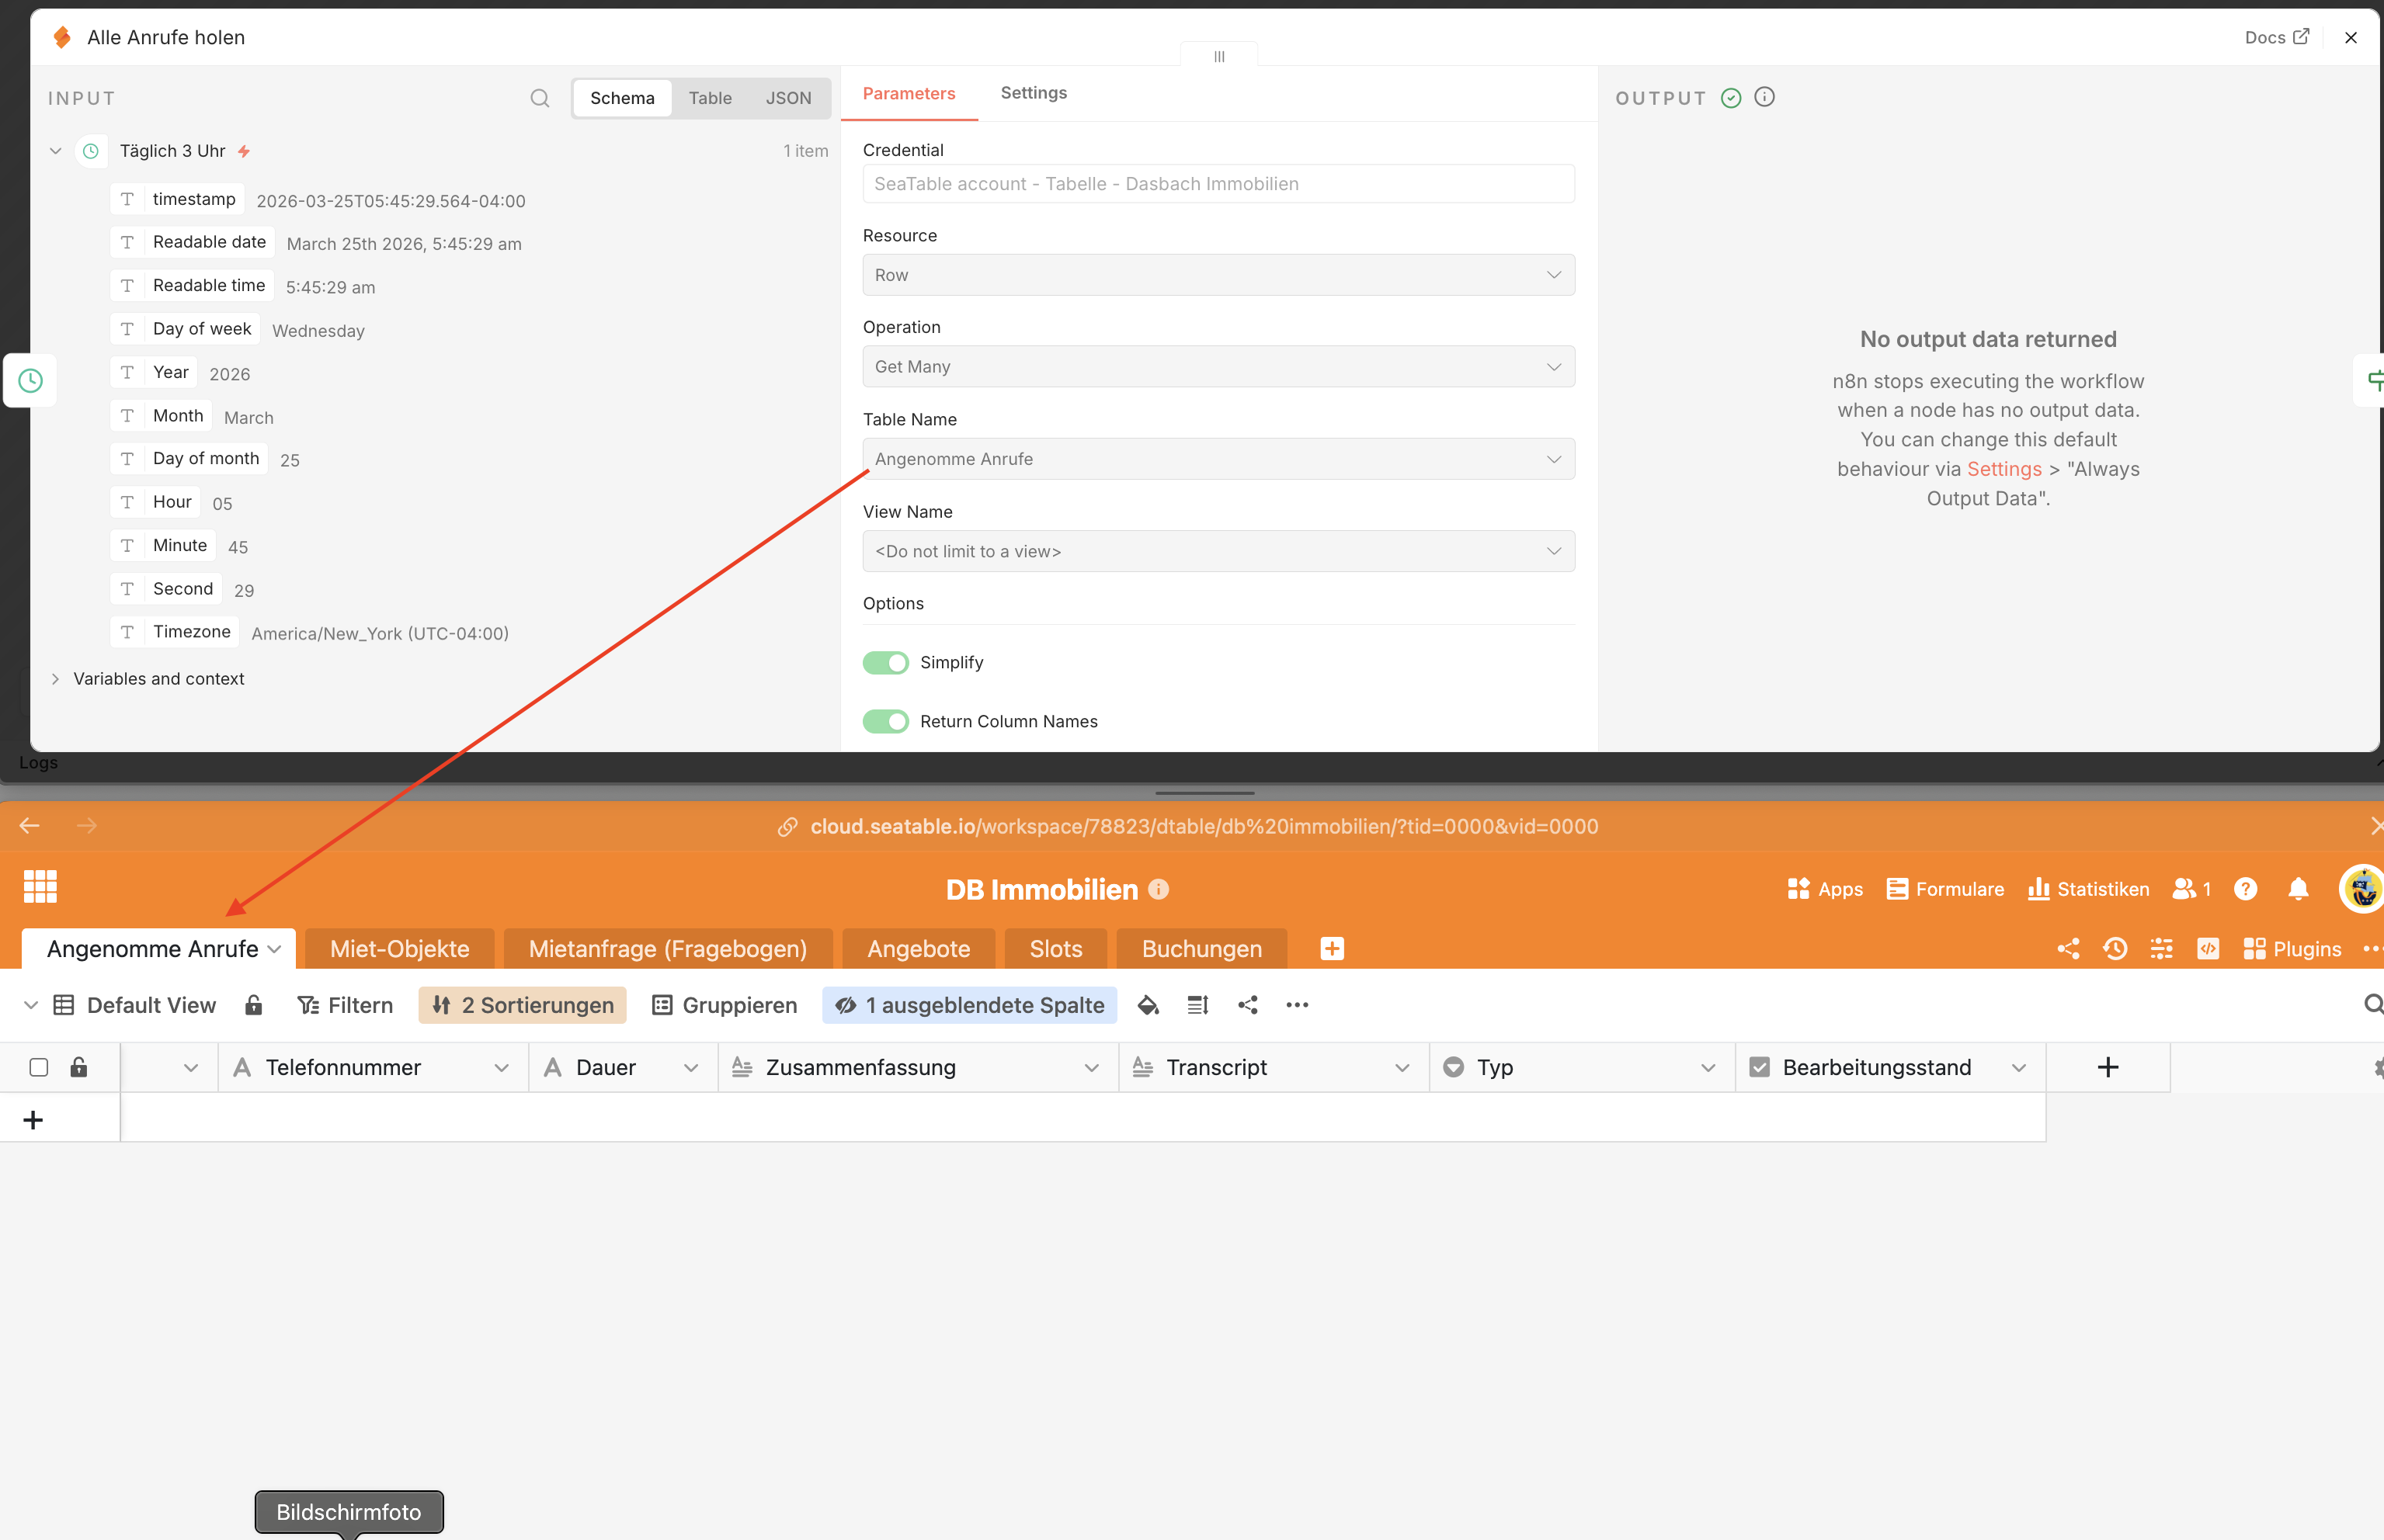Disable Return Column Names toggle
The image size is (2384, 1540).
point(885,721)
